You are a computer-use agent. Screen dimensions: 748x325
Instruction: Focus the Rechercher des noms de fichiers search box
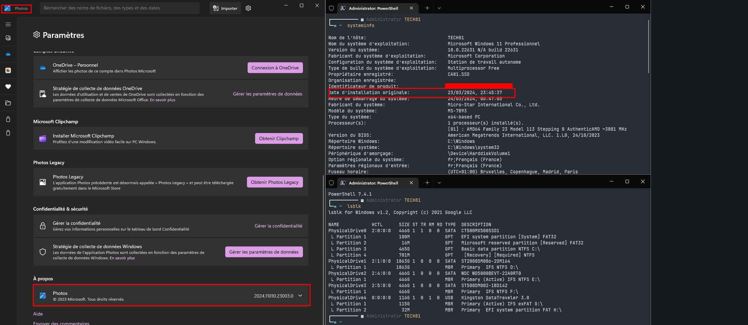click(120, 8)
